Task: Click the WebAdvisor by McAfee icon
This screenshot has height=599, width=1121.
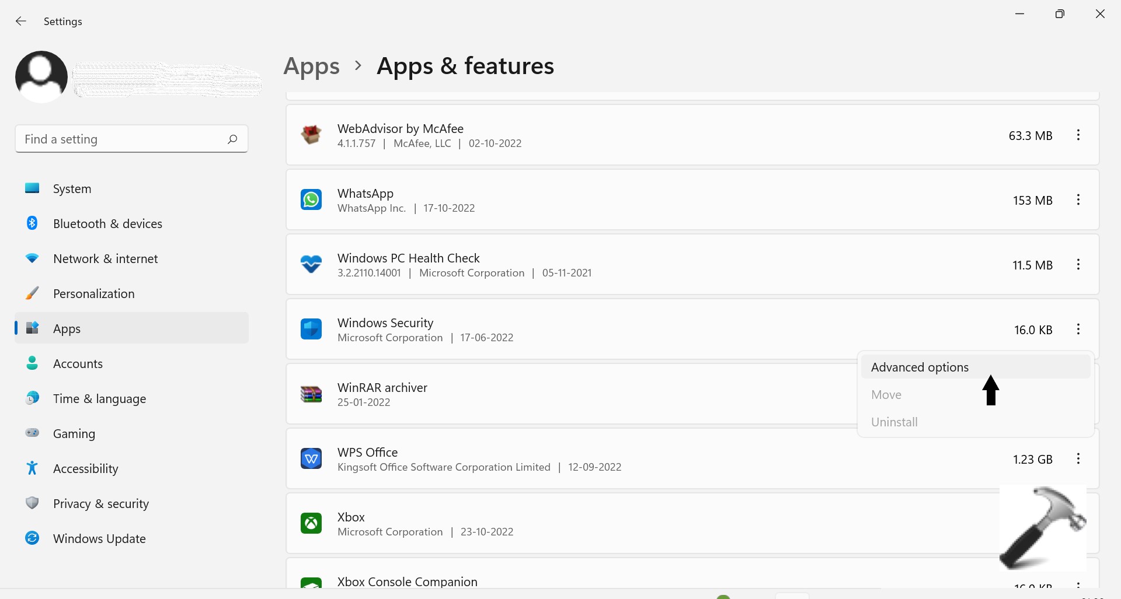Action: click(311, 135)
